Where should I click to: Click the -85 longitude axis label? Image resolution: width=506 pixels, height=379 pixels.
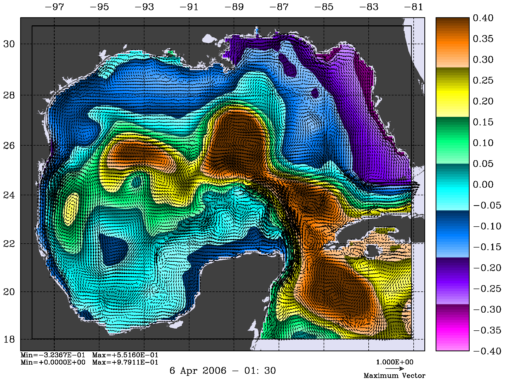(324, 7)
